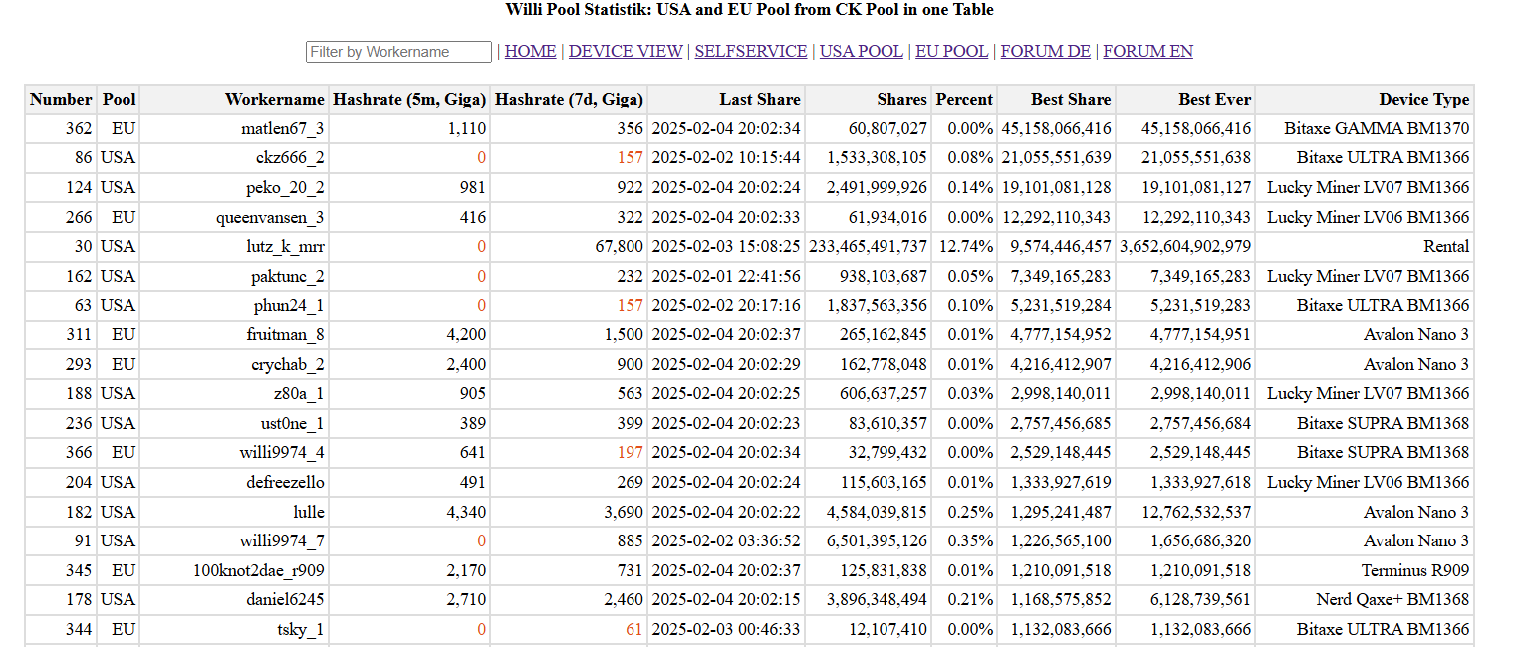Go to the SELFSERVICE link

tap(751, 52)
